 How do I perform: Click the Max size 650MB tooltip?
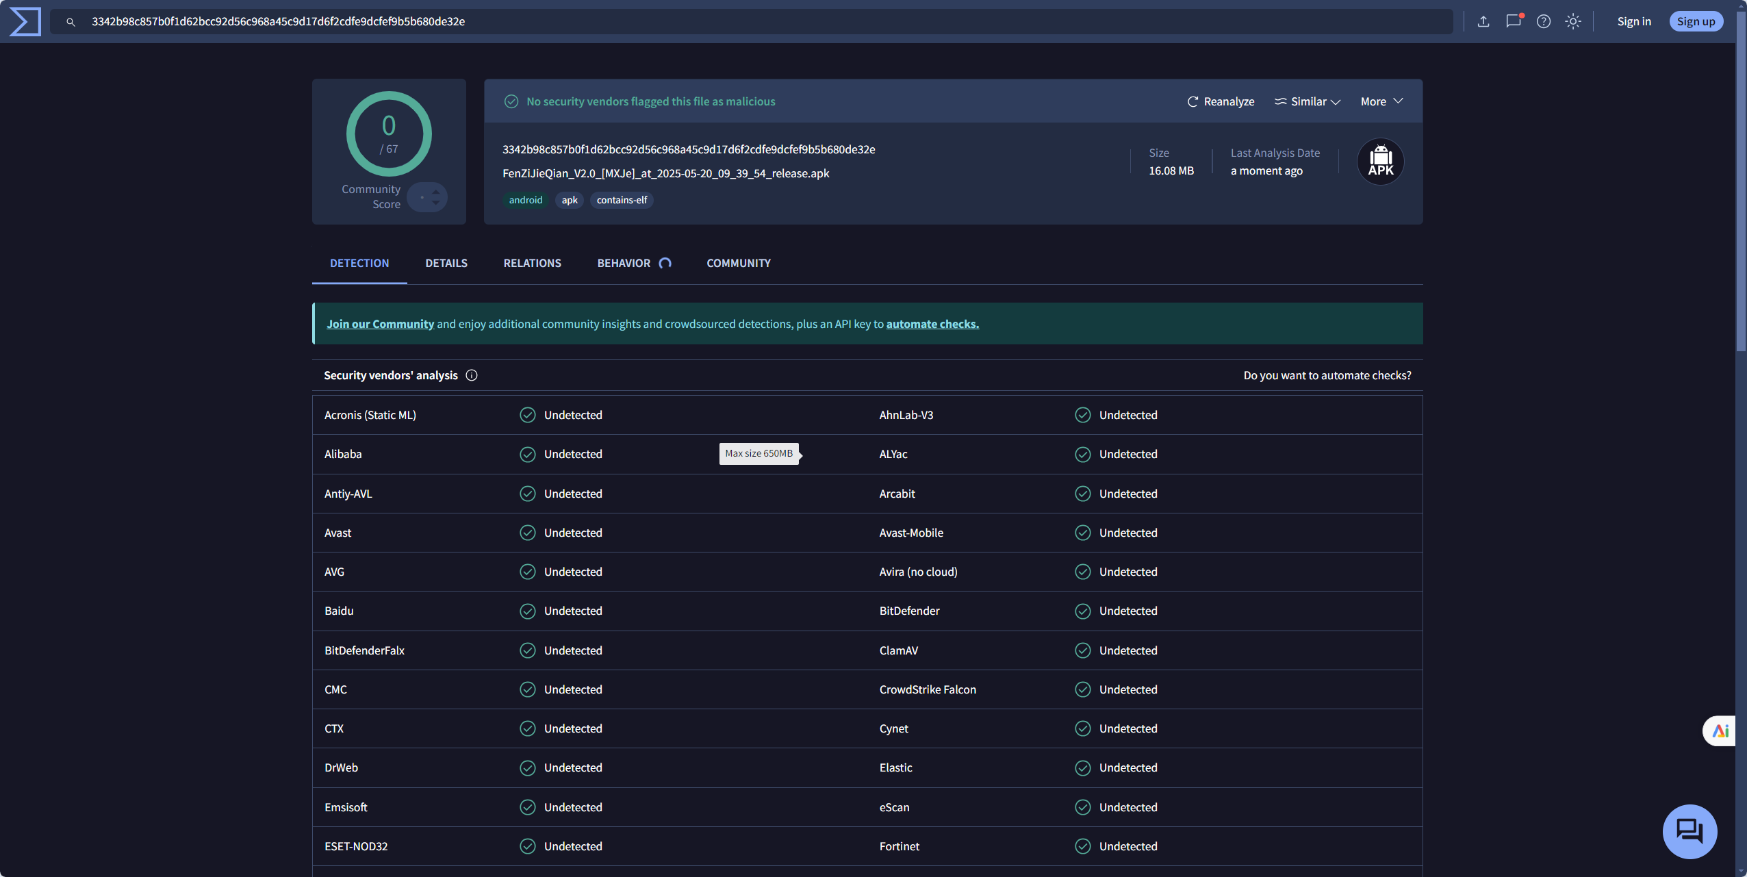758,453
